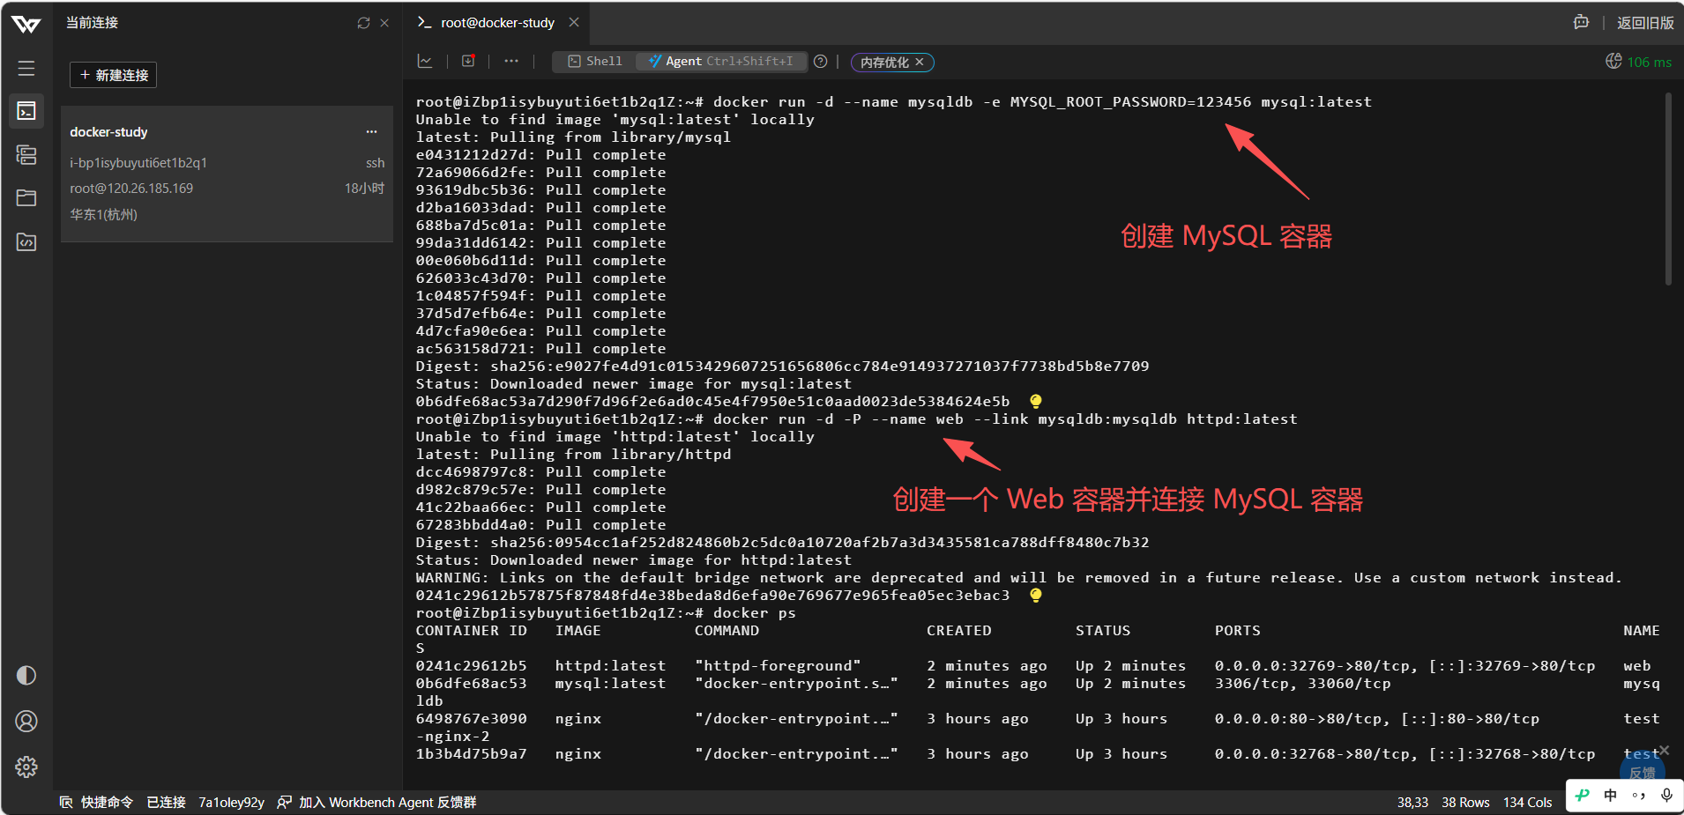This screenshot has width=1684, height=815.
Task: Click the PORTS column header
Action: [1237, 631]
